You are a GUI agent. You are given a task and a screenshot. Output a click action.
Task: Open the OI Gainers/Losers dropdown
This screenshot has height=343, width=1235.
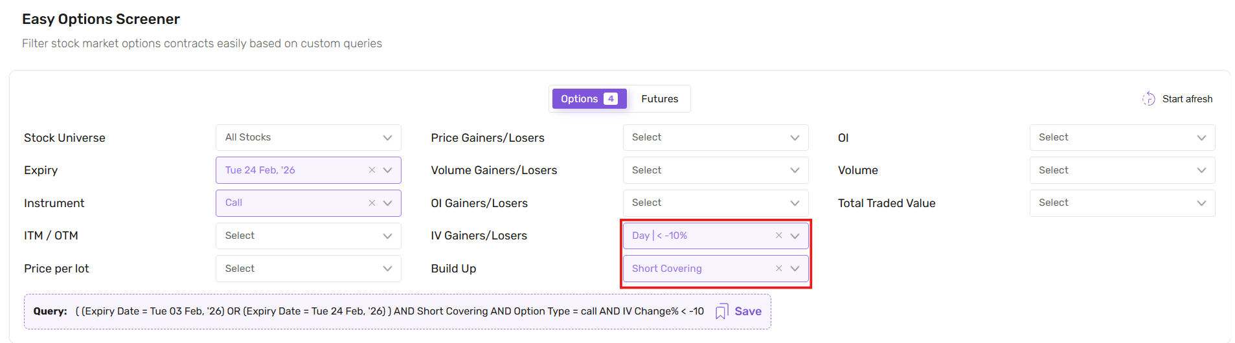point(715,203)
